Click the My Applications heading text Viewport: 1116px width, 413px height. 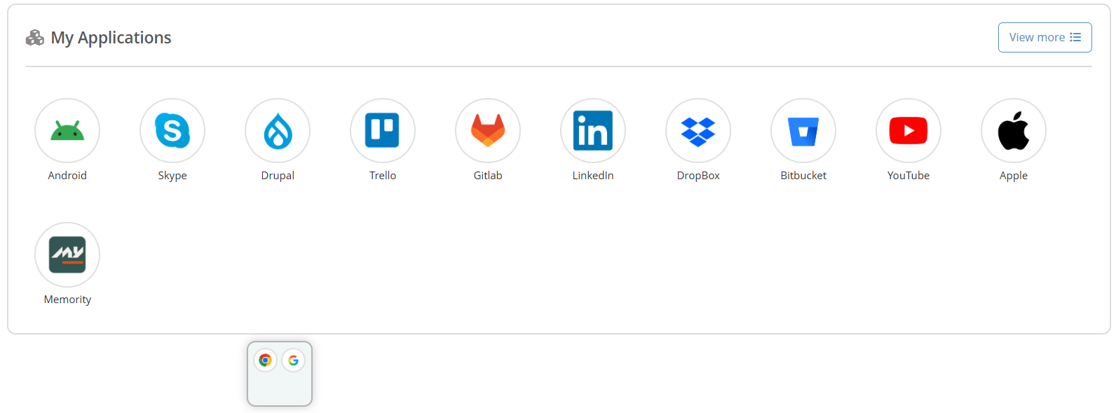pyautogui.click(x=111, y=38)
